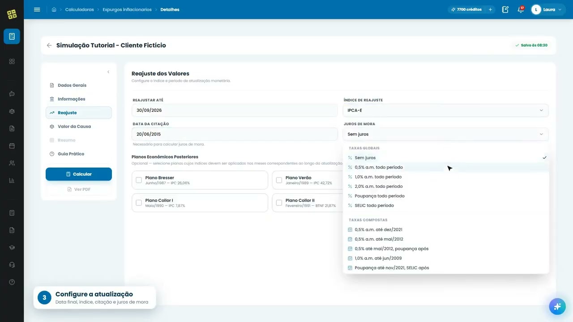Screen dimensions: 573x322
Task: Open the sparkle assistant floating button
Action: pyautogui.click(x=557, y=306)
